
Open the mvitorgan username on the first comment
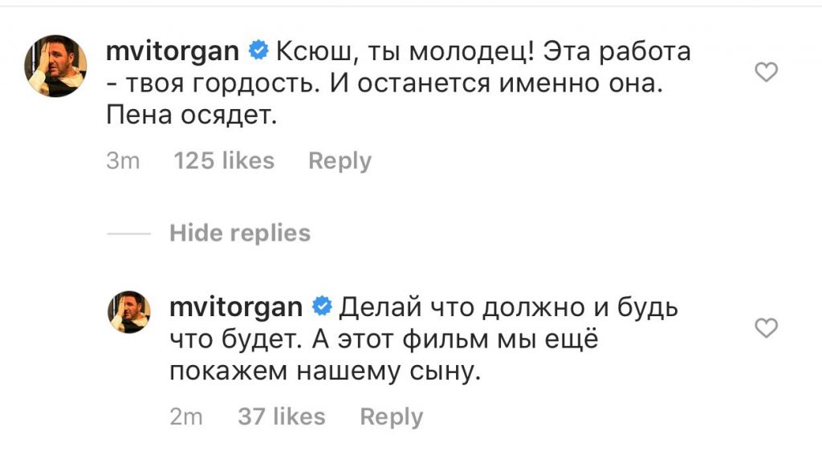click(173, 51)
